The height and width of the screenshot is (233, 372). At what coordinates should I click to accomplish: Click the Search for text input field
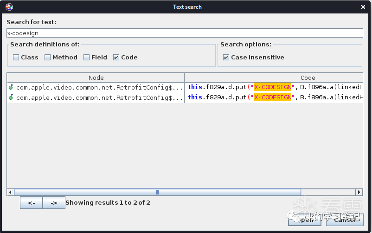click(185, 33)
